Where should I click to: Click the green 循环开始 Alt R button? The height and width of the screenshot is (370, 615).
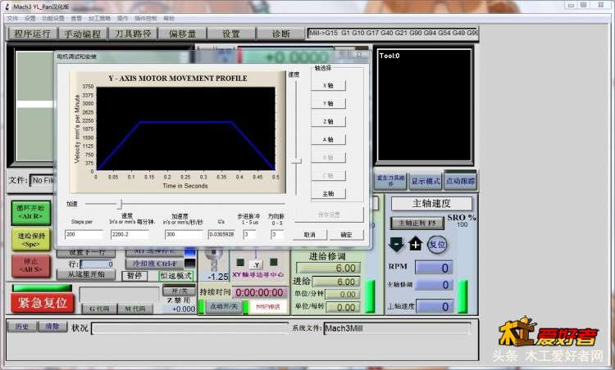tap(31, 212)
